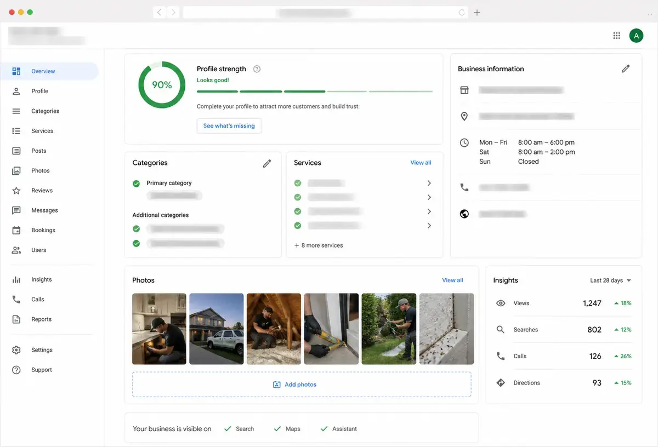The width and height of the screenshot is (658, 447).
Task: Click the Users people icon in sidebar
Action: [x=16, y=250]
